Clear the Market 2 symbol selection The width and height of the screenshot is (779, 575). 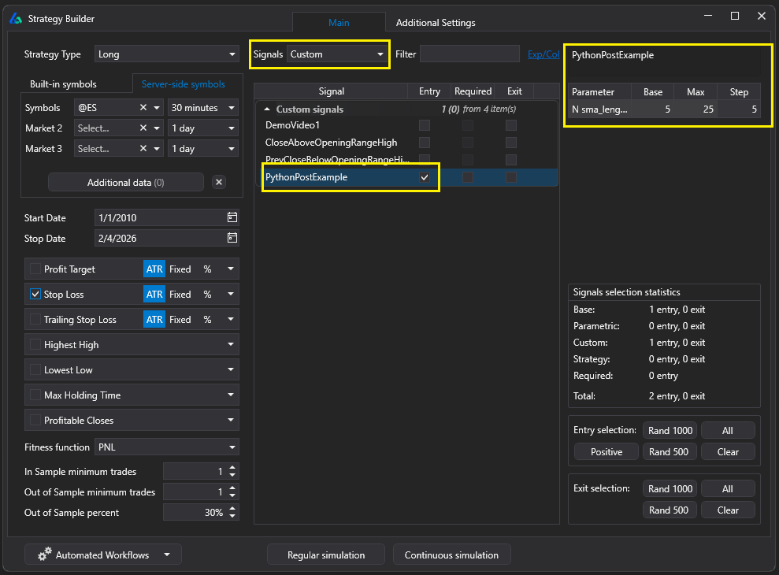[143, 128]
